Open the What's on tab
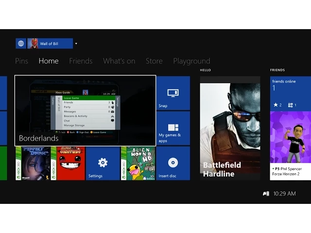 pos(119,61)
